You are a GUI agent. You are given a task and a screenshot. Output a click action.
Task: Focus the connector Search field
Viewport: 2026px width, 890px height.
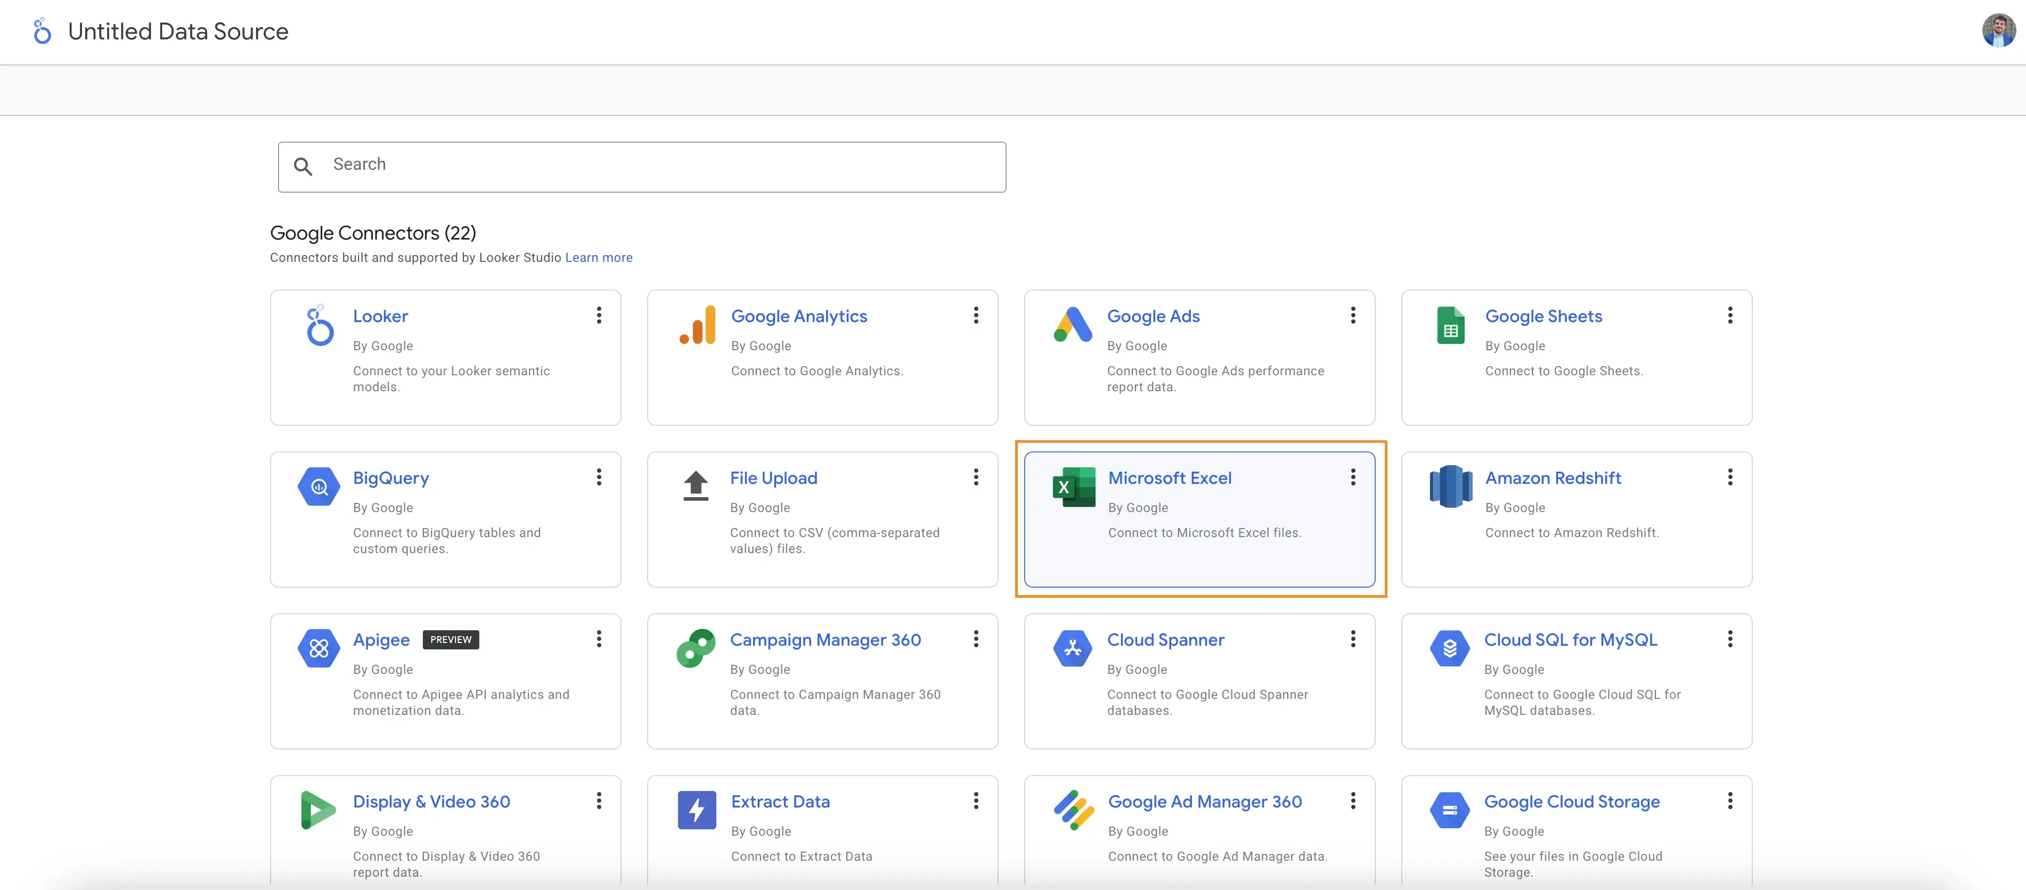pos(642,167)
